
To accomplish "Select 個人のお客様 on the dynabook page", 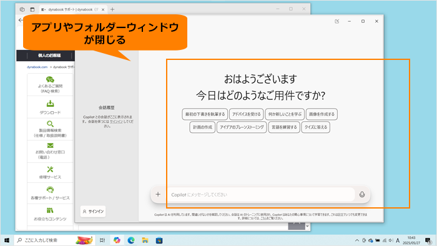I will click(x=49, y=56).
